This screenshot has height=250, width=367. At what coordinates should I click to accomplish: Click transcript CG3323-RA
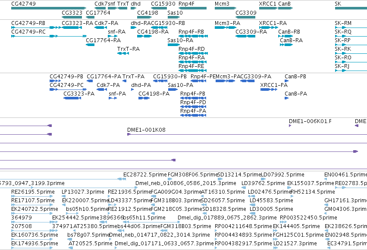coord(72,28)
